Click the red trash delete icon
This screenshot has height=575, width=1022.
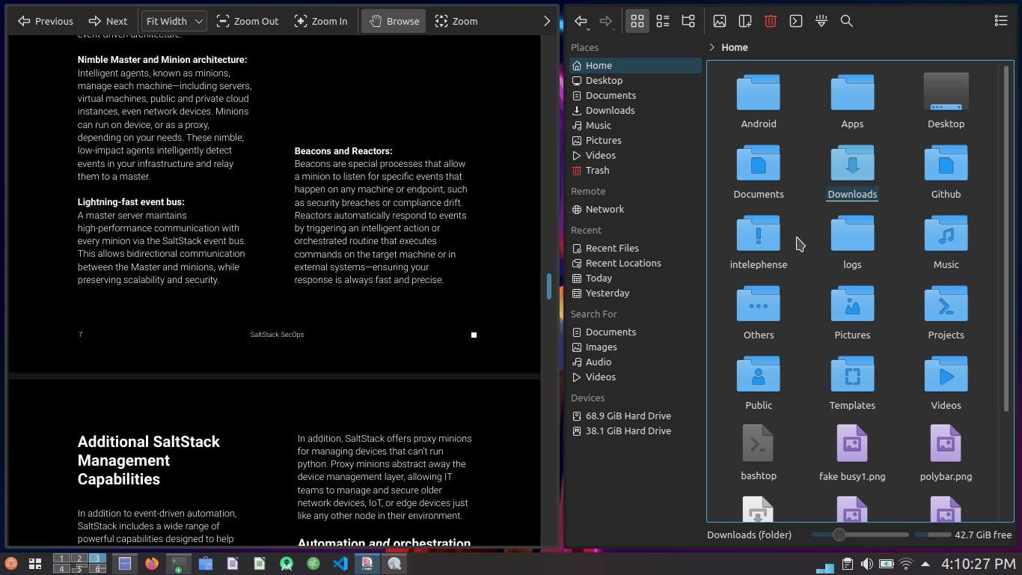point(771,21)
